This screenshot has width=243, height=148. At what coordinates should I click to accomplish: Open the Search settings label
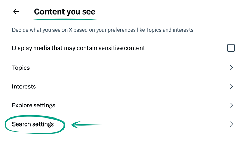pyautogui.click(x=33, y=124)
